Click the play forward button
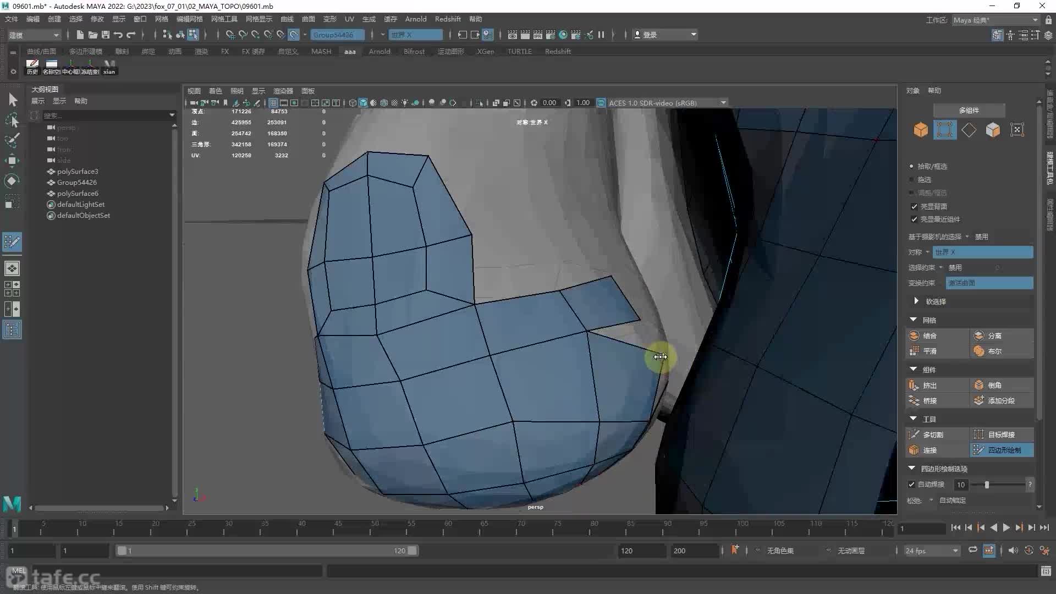The width and height of the screenshot is (1056, 594). (x=1006, y=527)
